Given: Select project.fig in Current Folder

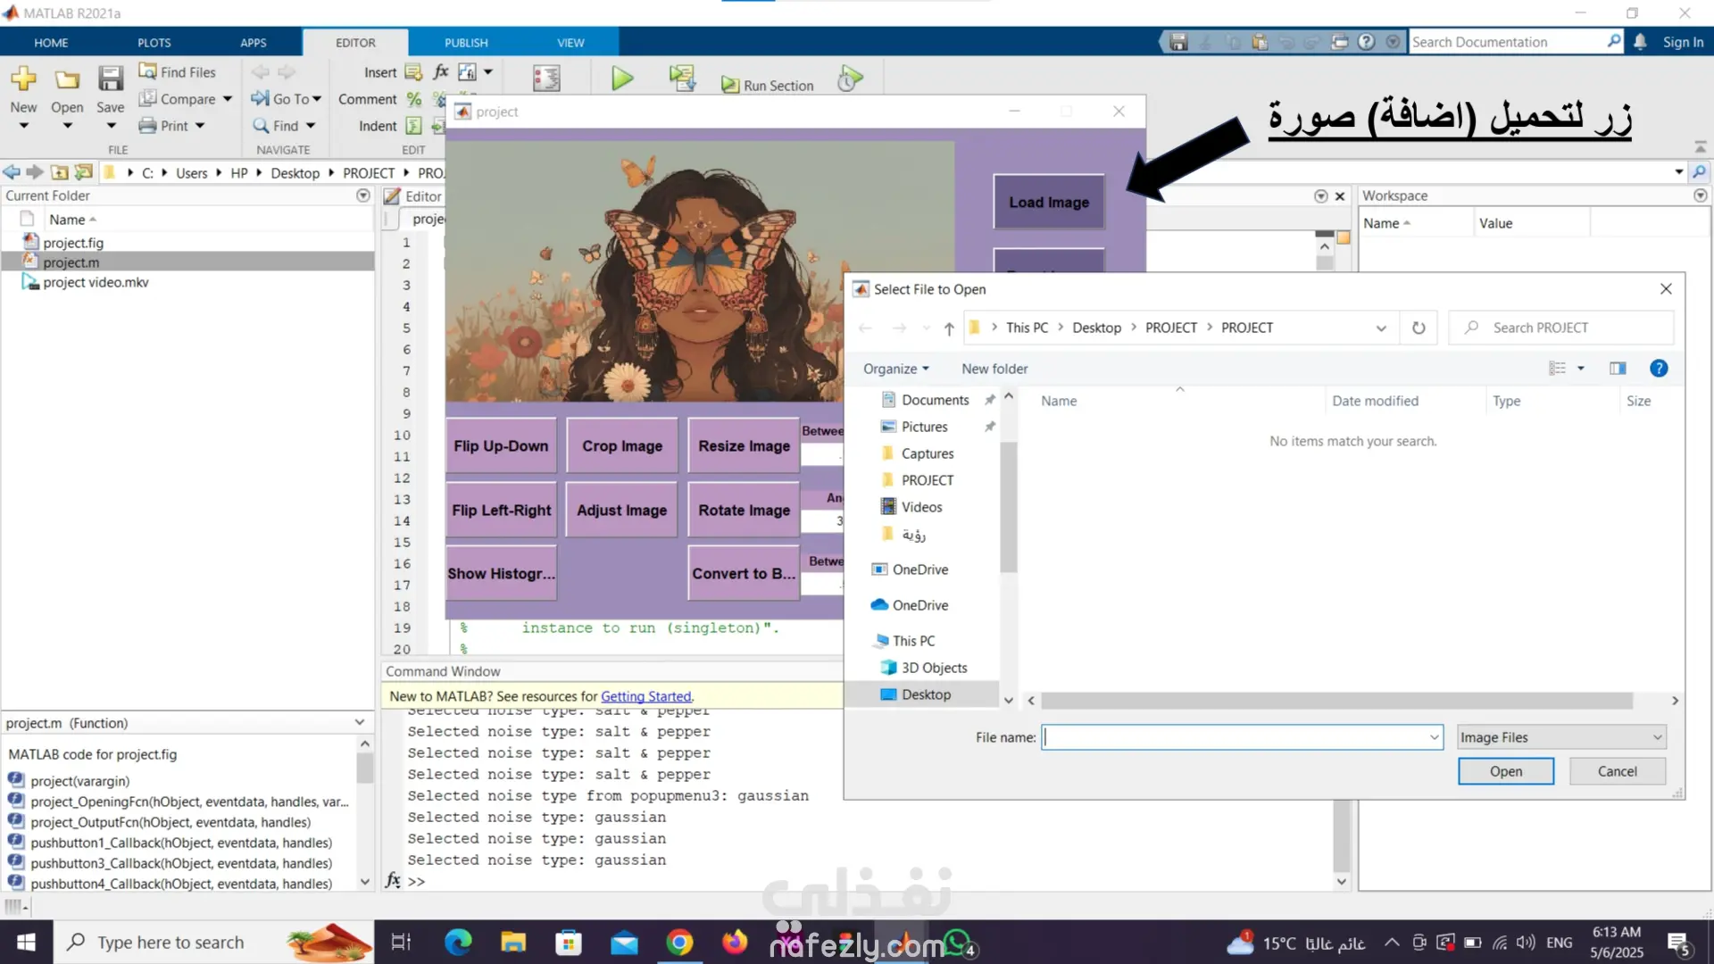Looking at the screenshot, I should click(73, 242).
